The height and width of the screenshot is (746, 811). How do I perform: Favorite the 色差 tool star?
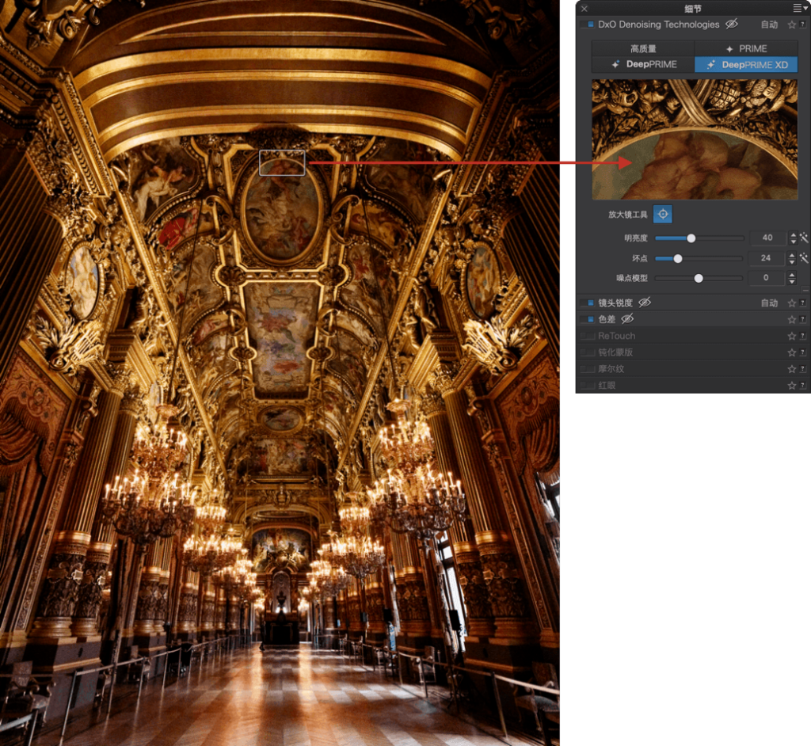click(x=791, y=320)
